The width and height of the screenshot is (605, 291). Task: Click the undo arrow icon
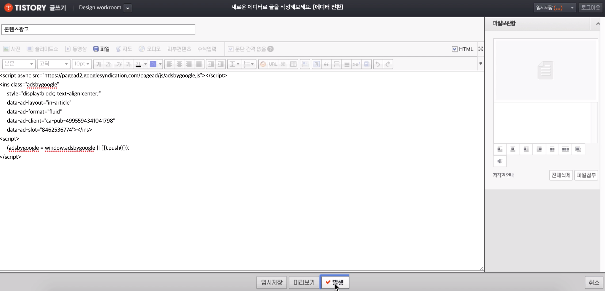[378, 64]
